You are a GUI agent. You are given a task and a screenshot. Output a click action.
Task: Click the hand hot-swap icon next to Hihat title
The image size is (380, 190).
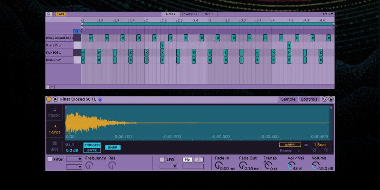[x=100, y=99]
